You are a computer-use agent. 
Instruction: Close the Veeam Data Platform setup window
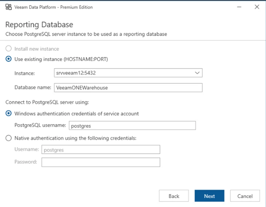257,7
